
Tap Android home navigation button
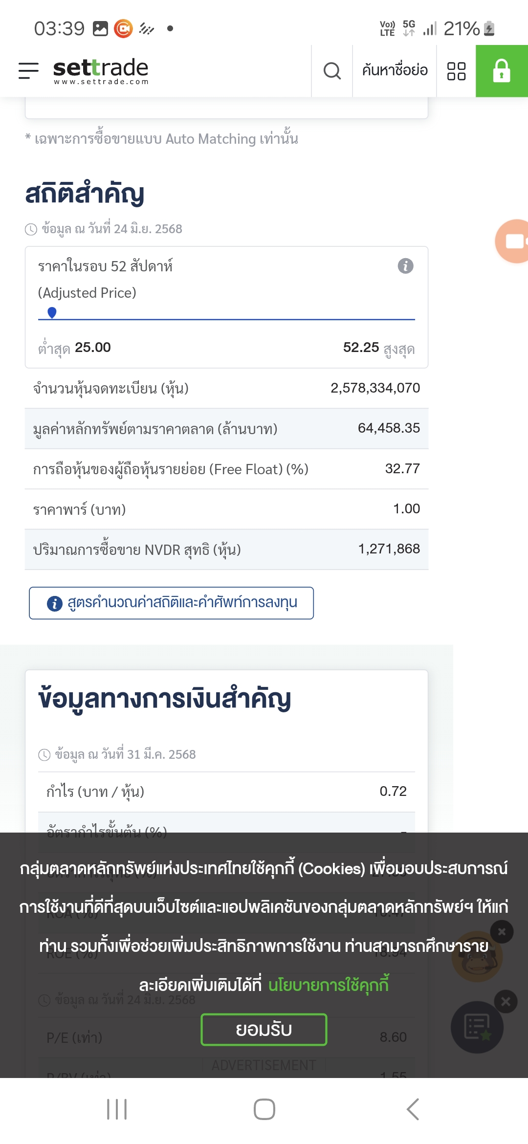[x=264, y=1109]
